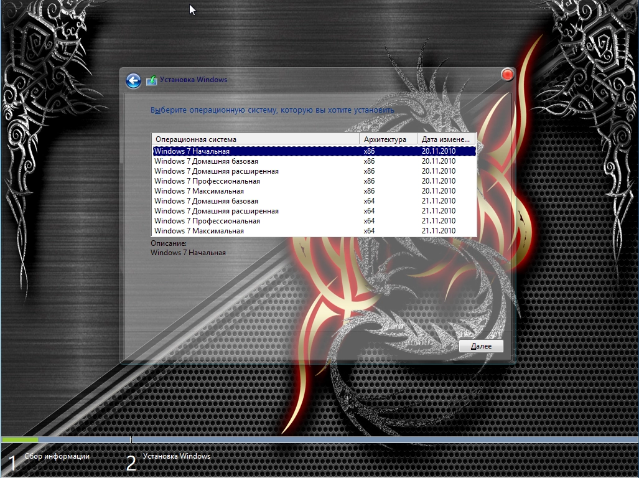Click the step 2 progress bar

385,439
